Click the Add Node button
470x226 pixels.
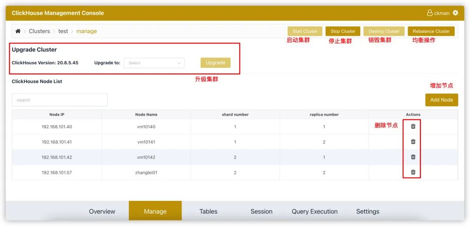tap(442, 100)
